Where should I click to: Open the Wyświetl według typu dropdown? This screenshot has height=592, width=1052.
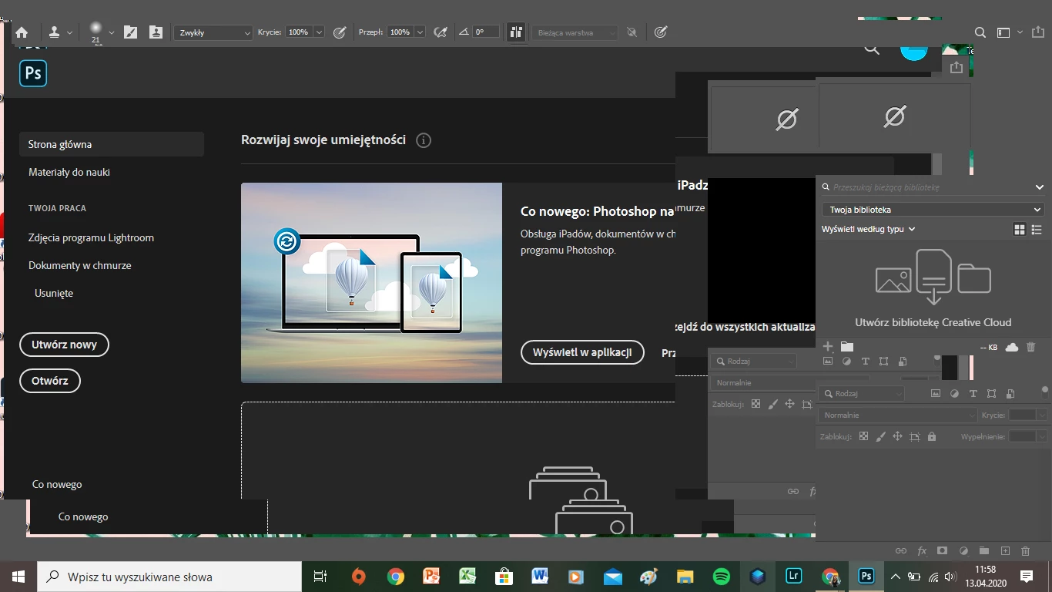click(x=868, y=229)
